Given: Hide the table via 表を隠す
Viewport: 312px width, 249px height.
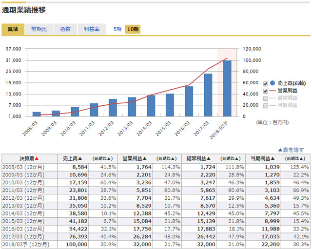Looking at the screenshot, I should tap(291, 150).
